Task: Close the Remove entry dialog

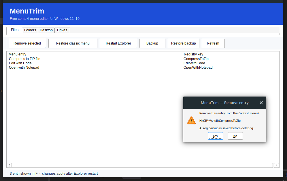Action: (261, 103)
